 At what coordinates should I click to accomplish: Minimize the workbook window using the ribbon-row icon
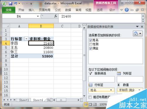(132, 10)
